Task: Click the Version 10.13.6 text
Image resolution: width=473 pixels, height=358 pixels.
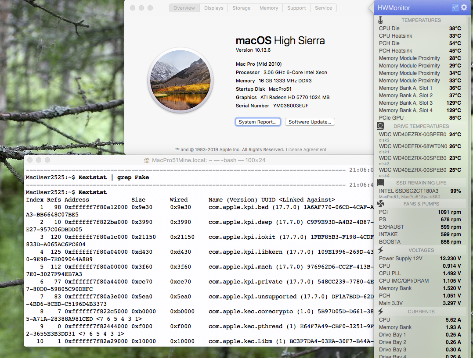Action: coord(253,50)
